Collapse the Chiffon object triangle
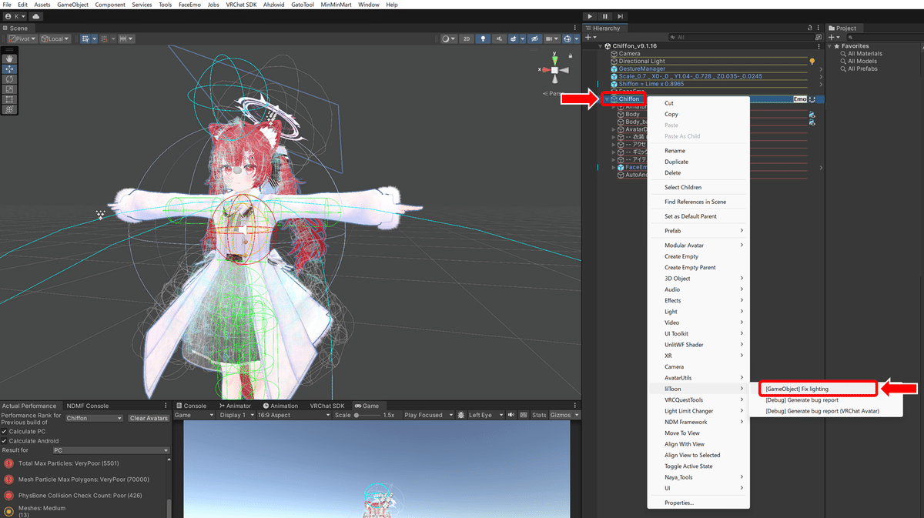Screen dimensions: 924x518 tap(607, 99)
